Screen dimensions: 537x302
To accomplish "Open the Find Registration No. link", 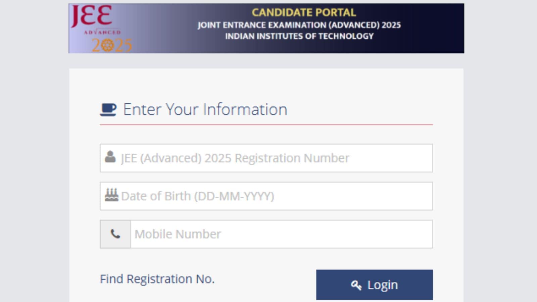I will pyautogui.click(x=157, y=279).
